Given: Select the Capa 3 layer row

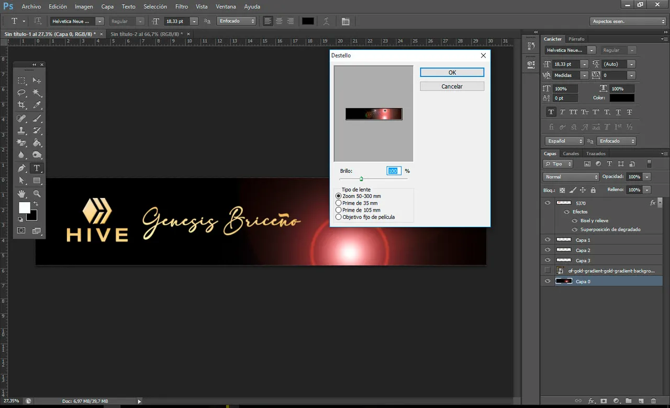Looking at the screenshot, I should coord(601,260).
